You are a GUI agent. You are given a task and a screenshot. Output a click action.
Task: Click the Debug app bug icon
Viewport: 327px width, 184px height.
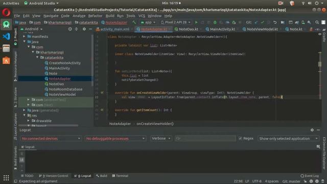(215, 22)
